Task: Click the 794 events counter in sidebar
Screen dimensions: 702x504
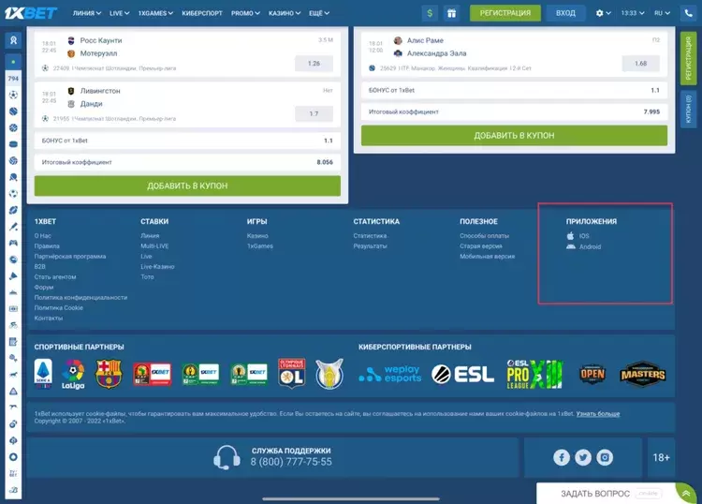Action: [x=13, y=79]
